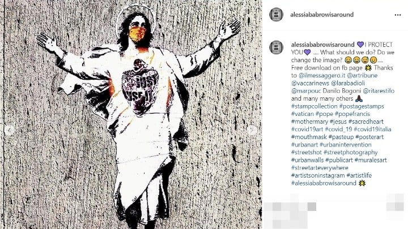Visit the @larabadioli profile mention
408x229 pixels.
(348, 83)
